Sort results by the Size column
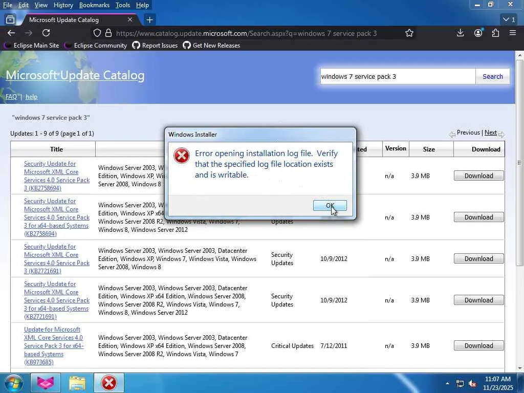Screen dimensions: 524x393 429,149
